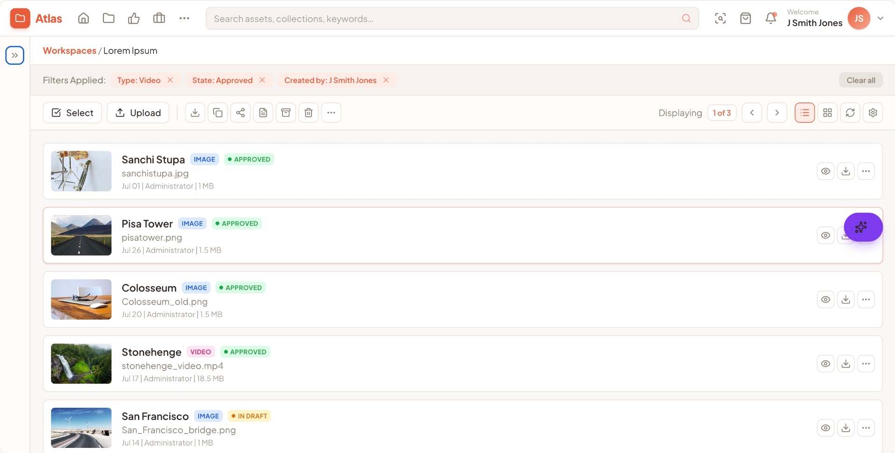
Task: Click the Pisa Tower title
Action: 147,224
